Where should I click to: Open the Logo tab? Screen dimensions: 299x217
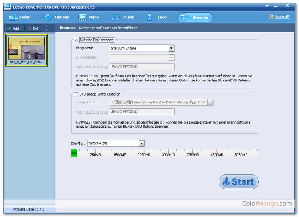[x=157, y=17]
